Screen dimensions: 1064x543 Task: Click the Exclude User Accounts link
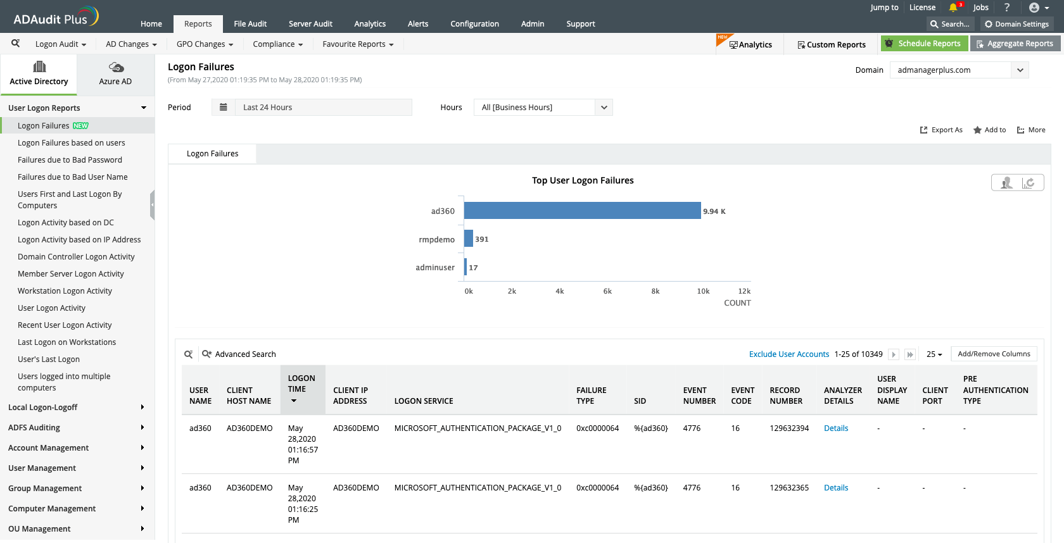coord(788,354)
